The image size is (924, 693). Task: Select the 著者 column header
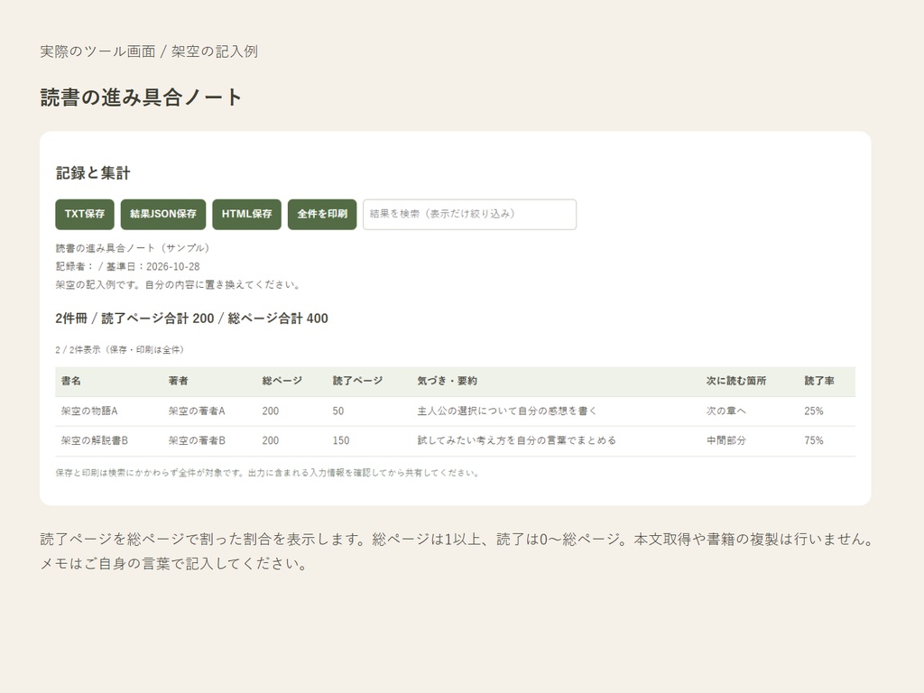(x=178, y=381)
